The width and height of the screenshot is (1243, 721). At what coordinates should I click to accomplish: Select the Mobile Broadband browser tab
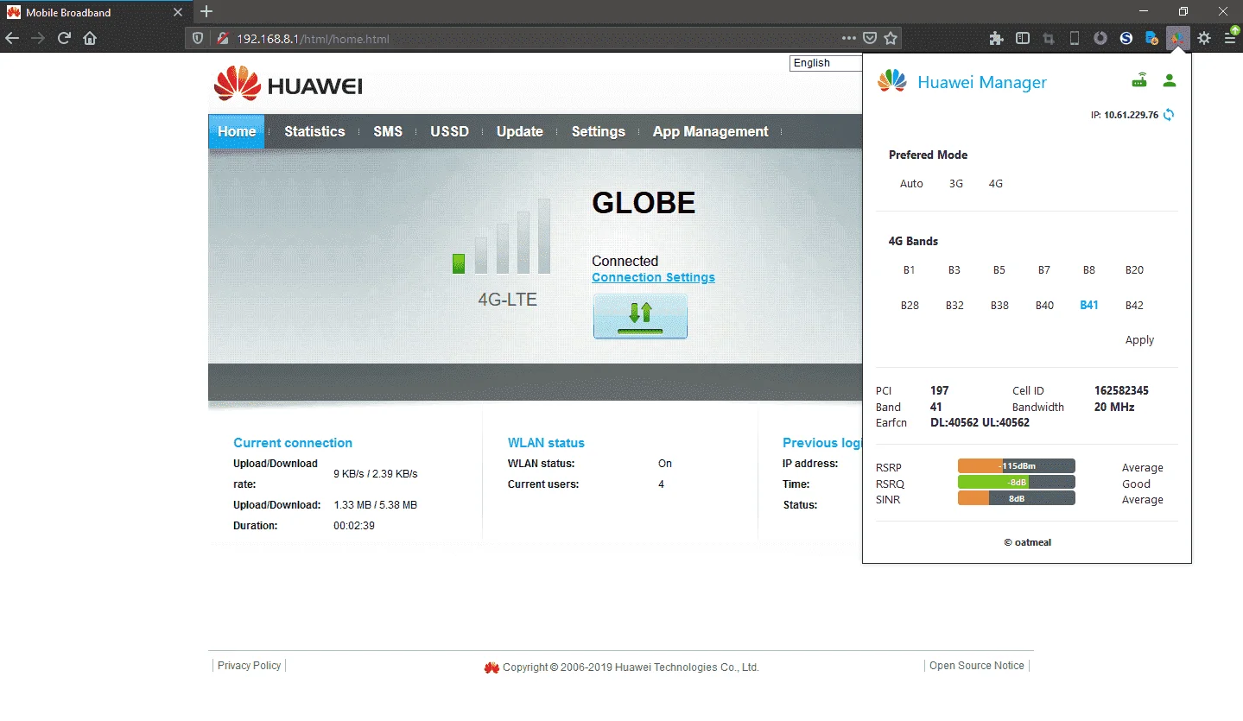95,13
